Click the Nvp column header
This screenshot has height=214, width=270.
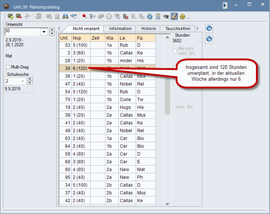(x=81, y=38)
